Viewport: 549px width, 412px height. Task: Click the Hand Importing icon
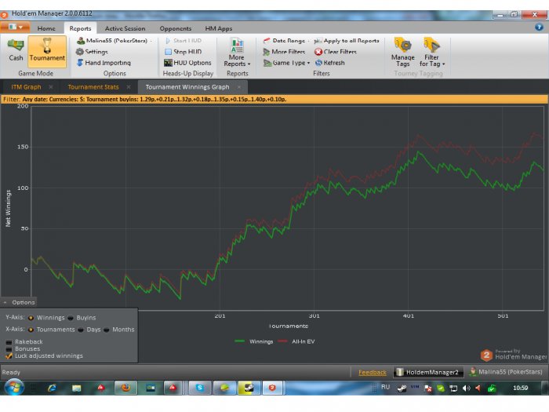pos(80,63)
